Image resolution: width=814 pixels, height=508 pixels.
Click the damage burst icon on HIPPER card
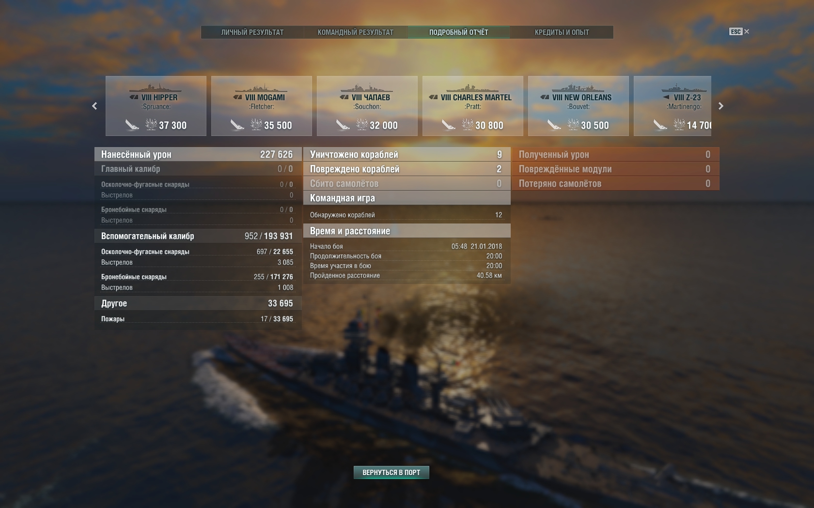click(x=151, y=125)
